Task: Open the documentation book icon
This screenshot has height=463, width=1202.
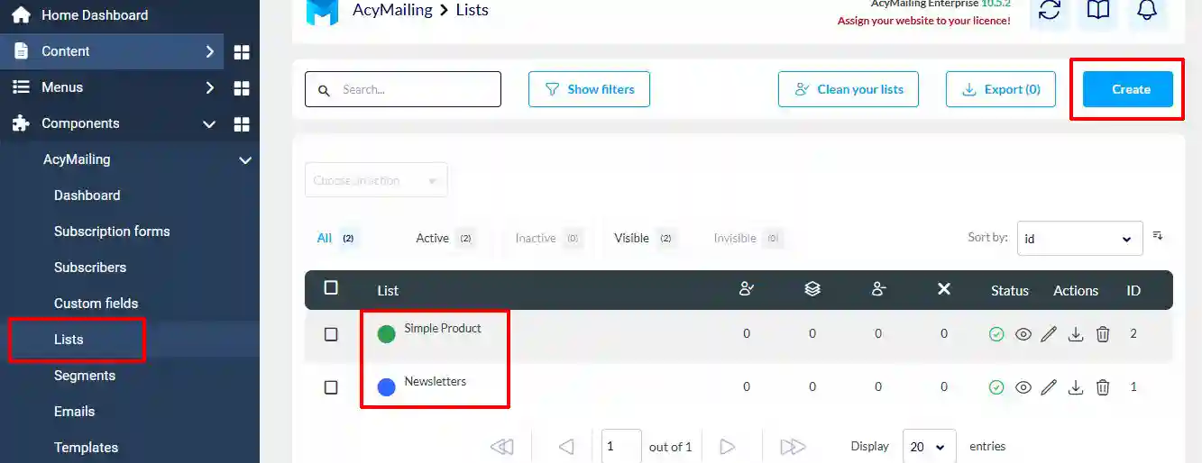Action: coord(1097,11)
